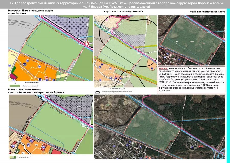Select the 'Генеральный план городского округа' heading
230x163 pixels.
coord(30,12)
